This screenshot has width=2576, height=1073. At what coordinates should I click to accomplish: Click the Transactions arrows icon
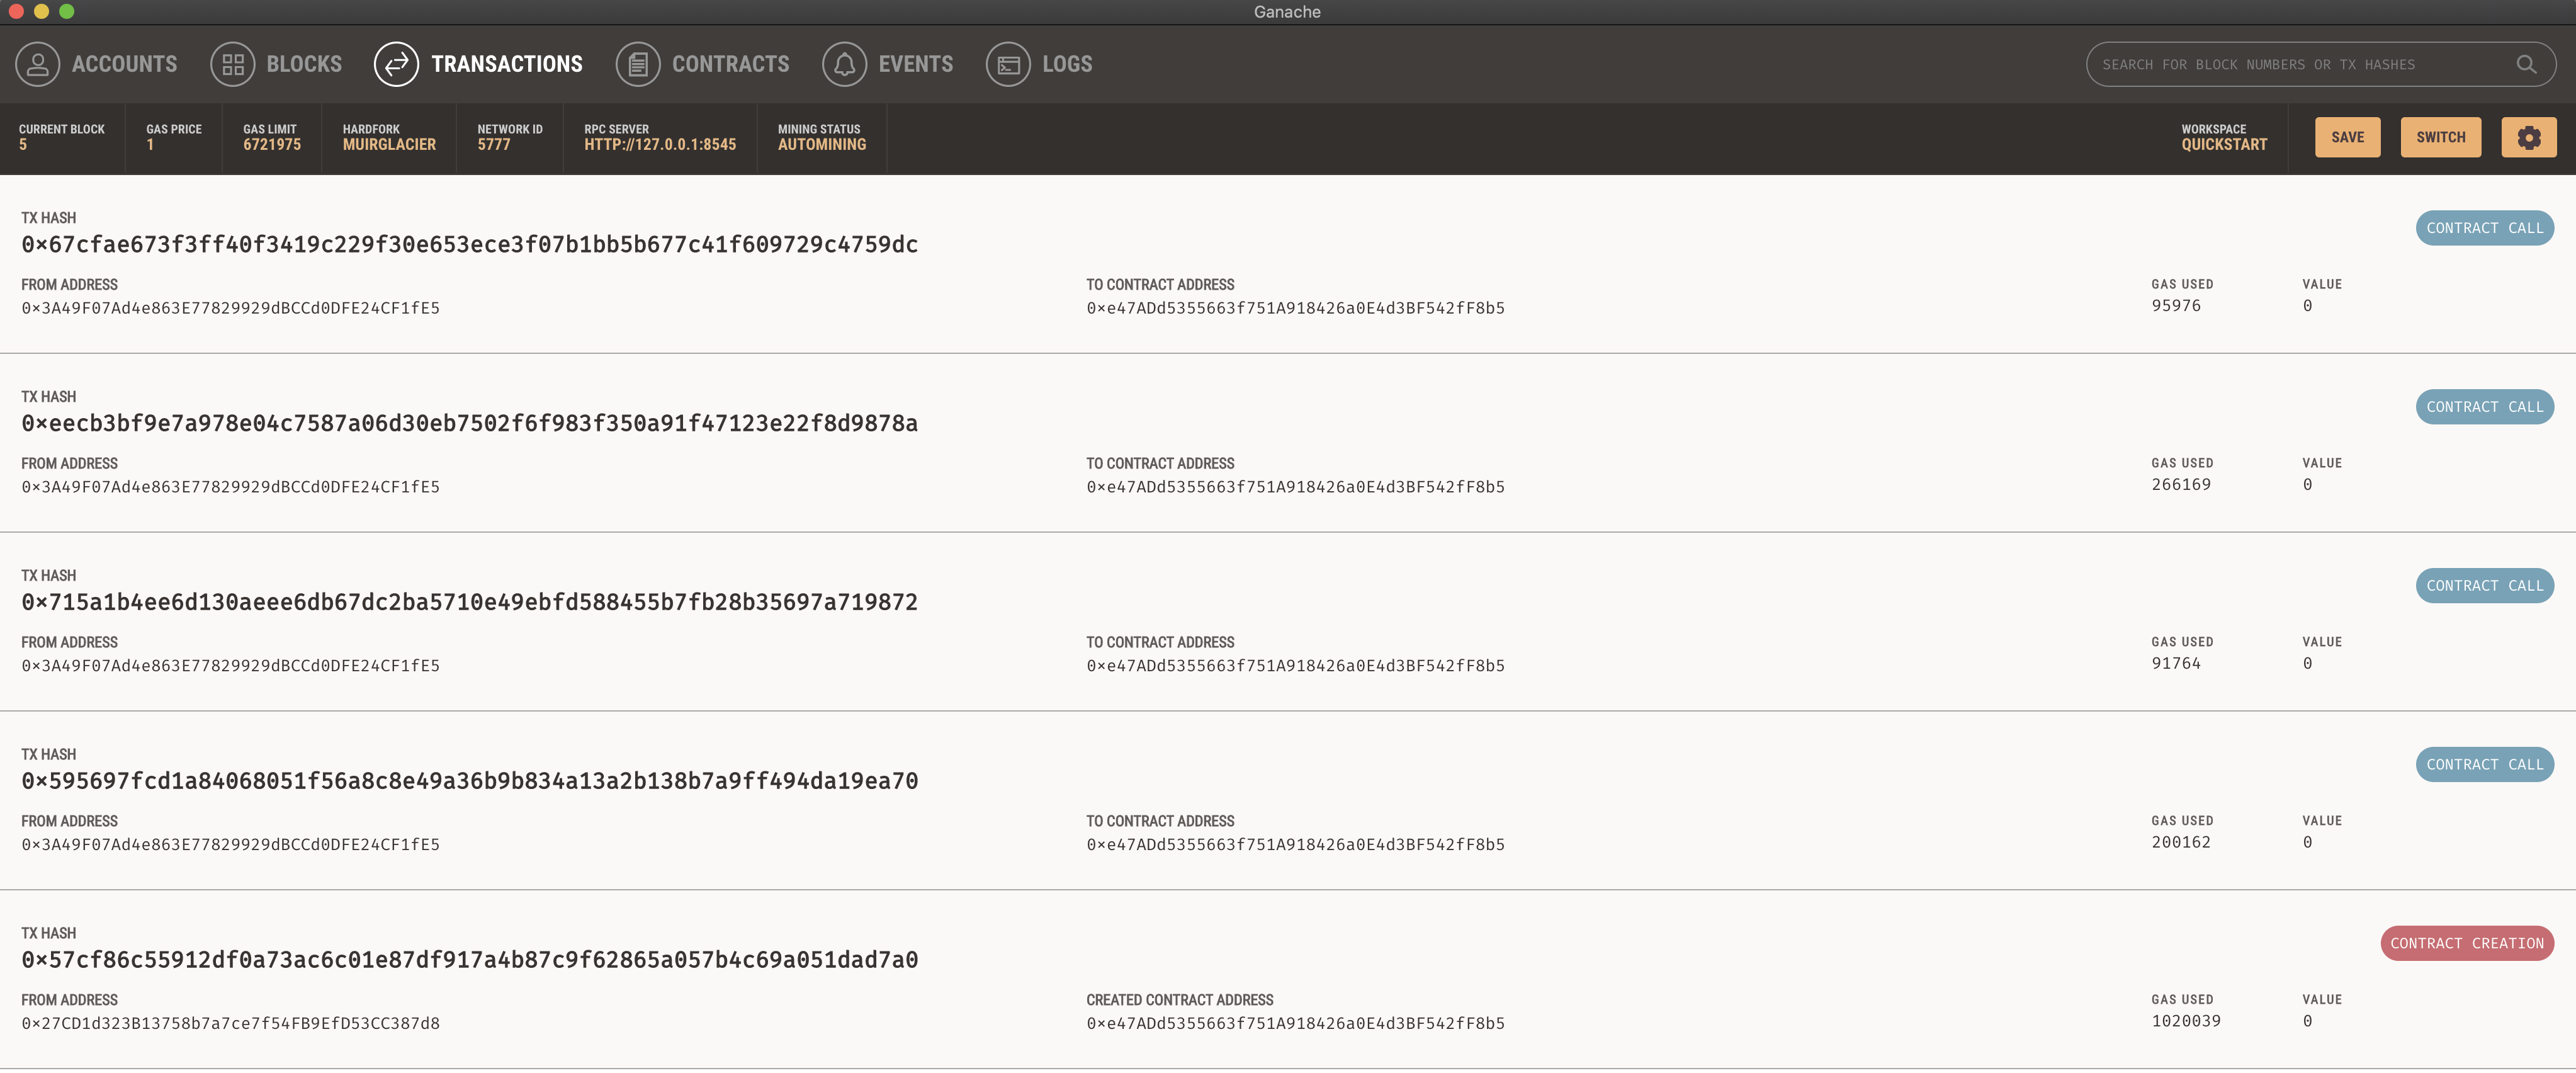tap(396, 64)
